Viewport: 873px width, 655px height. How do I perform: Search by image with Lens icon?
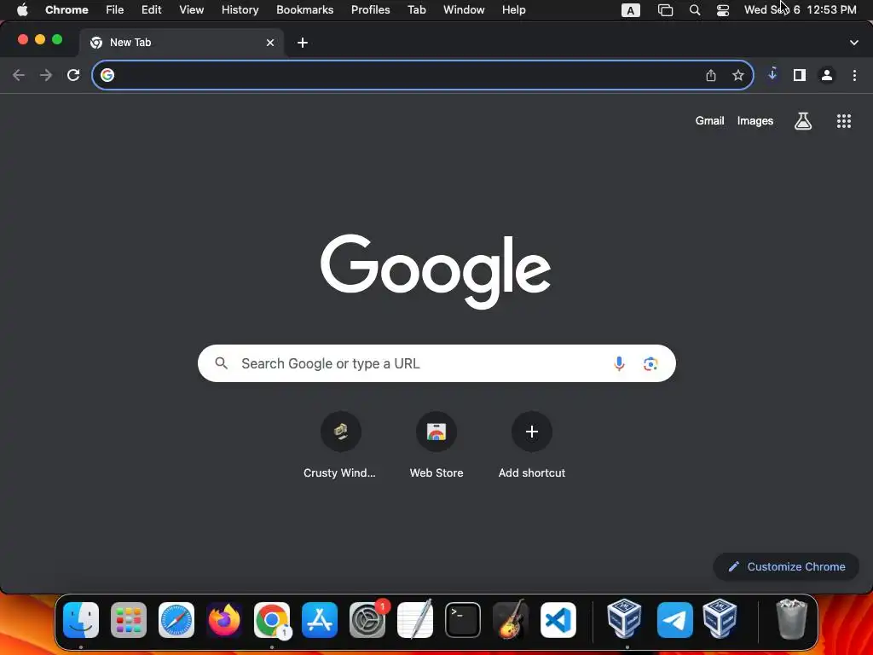click(x=650, y=363)
